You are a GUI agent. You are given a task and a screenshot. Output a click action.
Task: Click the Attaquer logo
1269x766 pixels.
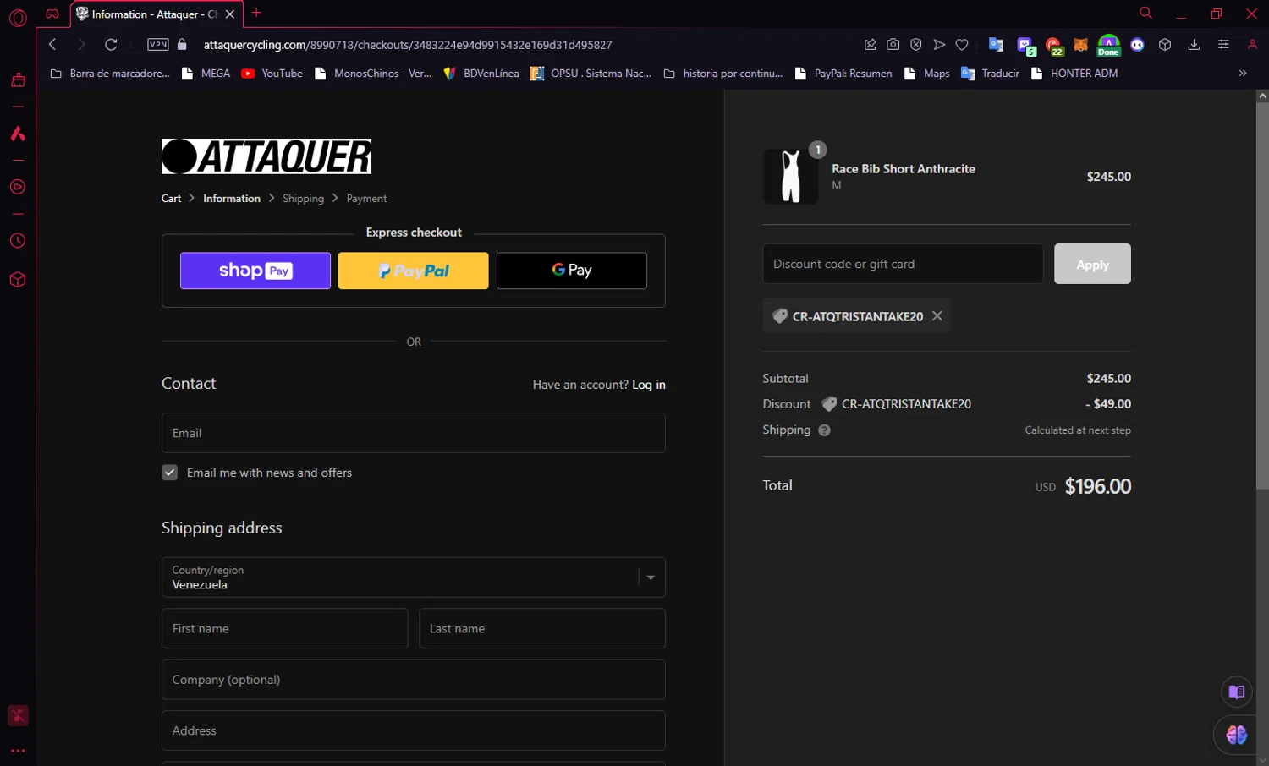(x=266, y=156)
